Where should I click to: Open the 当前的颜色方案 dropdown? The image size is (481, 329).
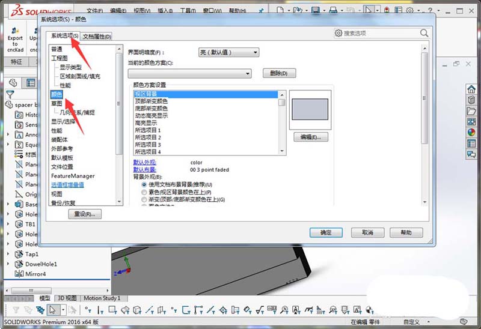coord(189,73)
